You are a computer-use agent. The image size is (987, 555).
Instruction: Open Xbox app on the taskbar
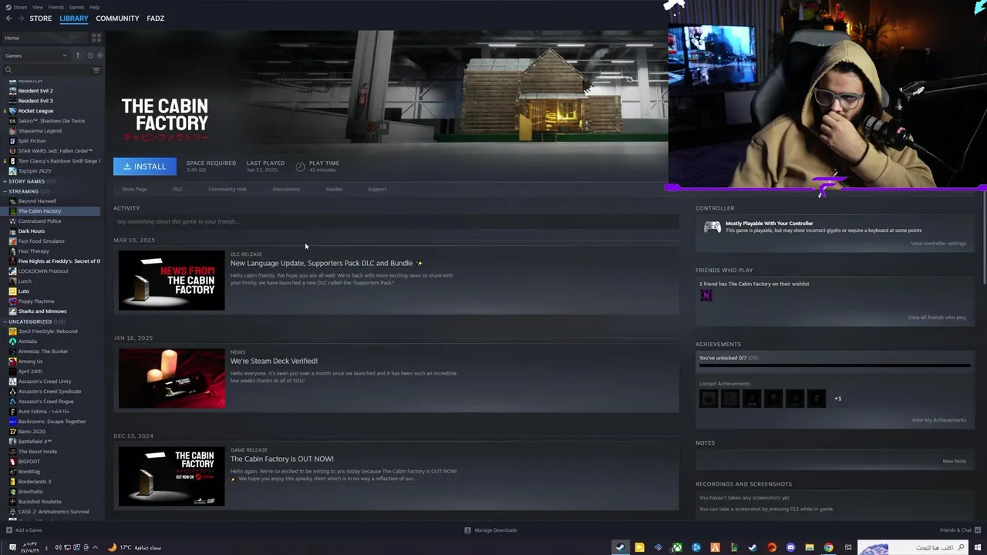coord(677,547)
